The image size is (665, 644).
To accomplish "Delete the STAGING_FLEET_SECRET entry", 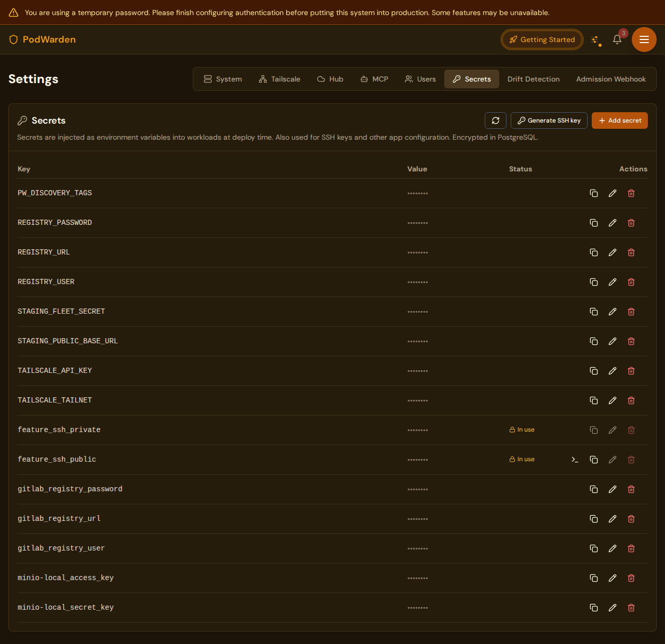I will 631,312.
